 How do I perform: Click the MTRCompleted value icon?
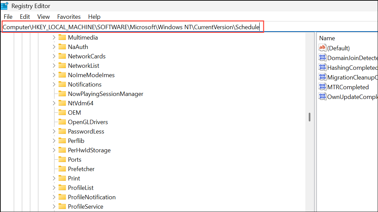pos(322,87)
